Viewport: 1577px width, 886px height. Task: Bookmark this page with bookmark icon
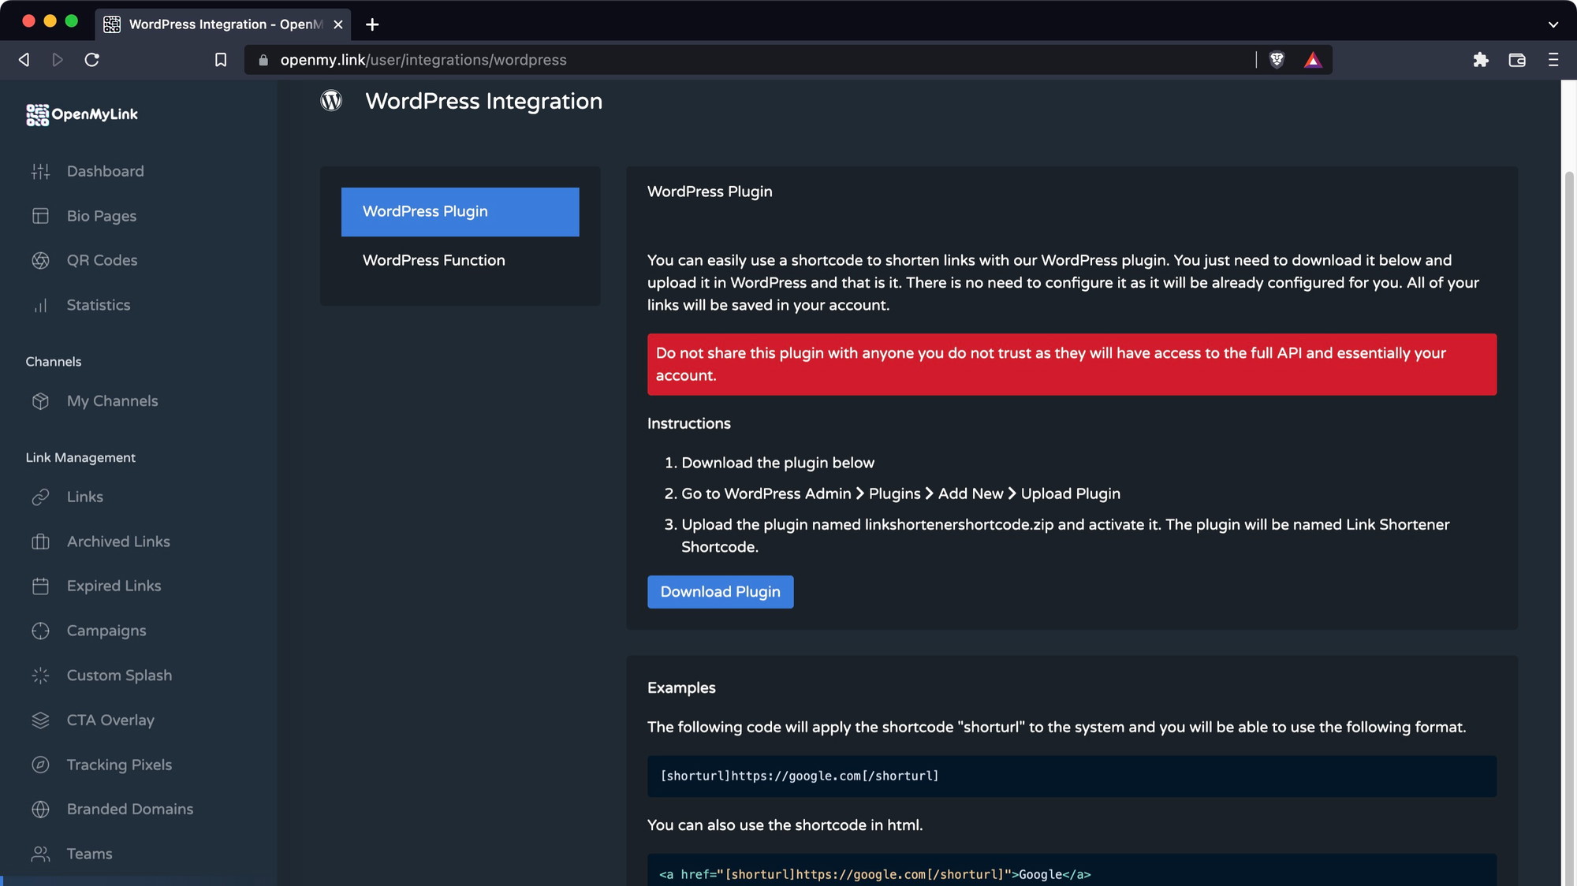[x=221, y=60]
